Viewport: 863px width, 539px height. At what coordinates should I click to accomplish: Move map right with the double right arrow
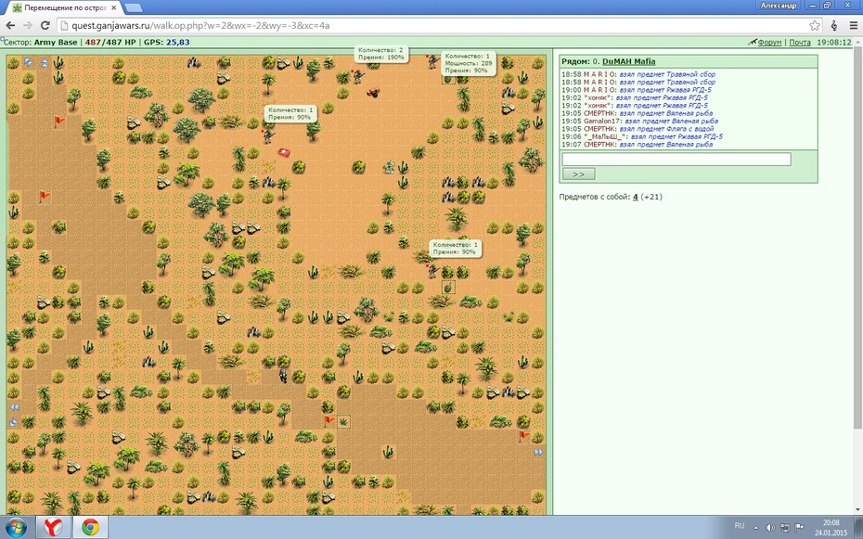click(x=538, y=452)
